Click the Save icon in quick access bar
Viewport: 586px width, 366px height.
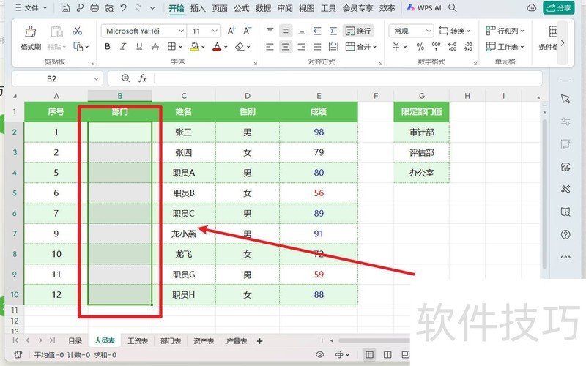(66, 9)
